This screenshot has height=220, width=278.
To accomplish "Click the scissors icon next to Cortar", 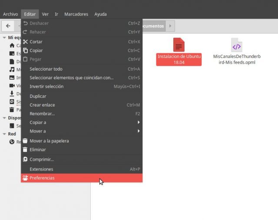I will [25, 42].
